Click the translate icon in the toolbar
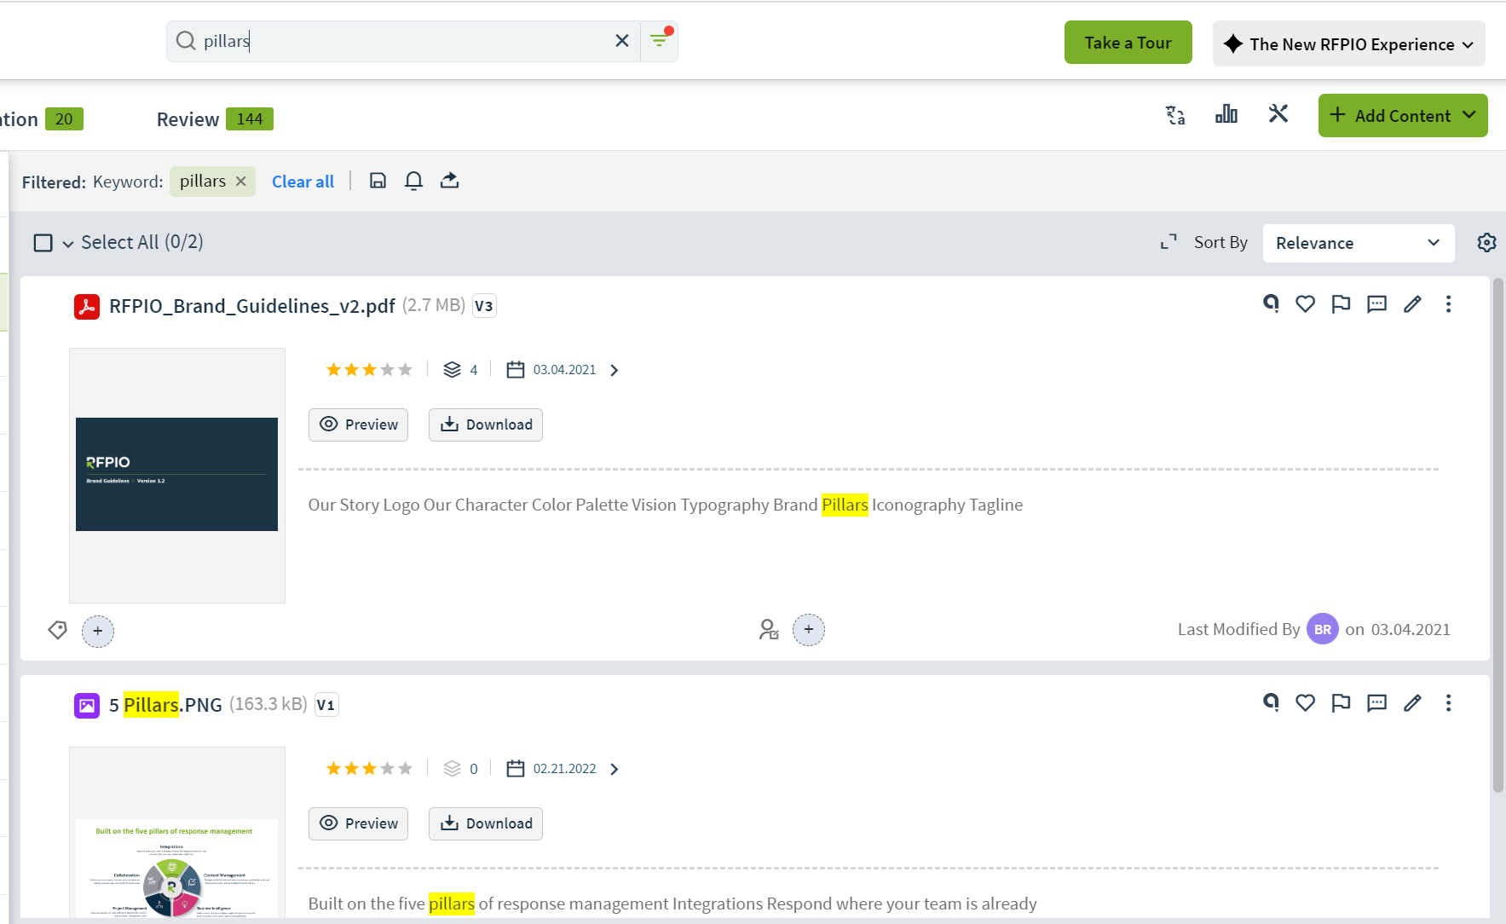1506x924 pixels. pyautogui.click(x=1175, y=115)
